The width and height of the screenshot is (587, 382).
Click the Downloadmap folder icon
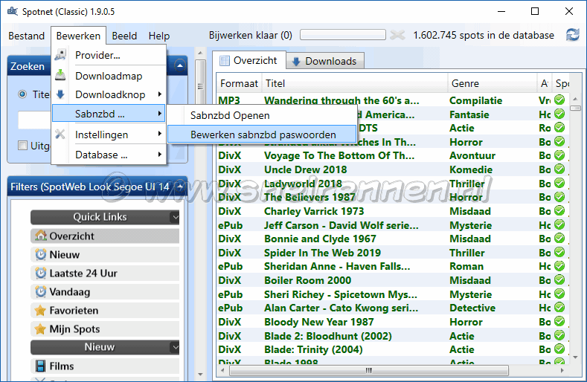coord(60,75)
